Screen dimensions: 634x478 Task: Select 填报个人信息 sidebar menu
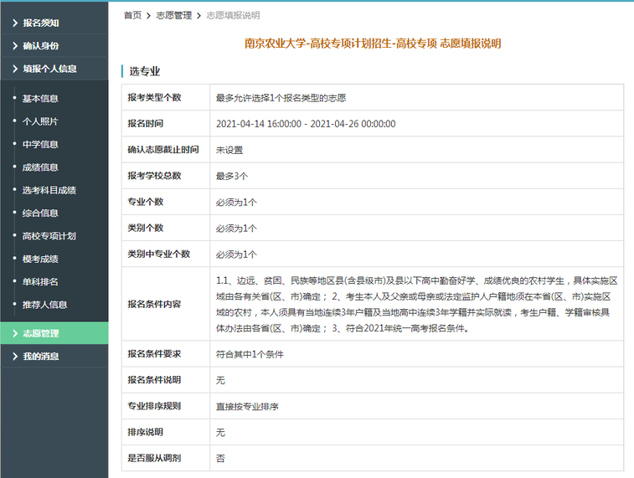click(x=54, y=69)
